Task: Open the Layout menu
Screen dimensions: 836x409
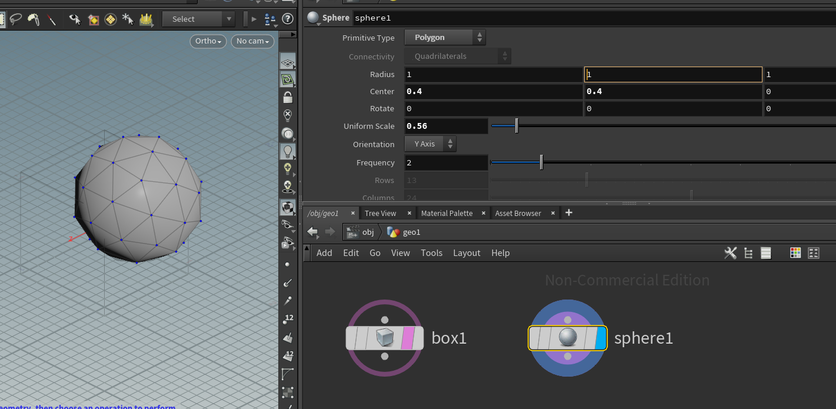Action: click(467, 253)
